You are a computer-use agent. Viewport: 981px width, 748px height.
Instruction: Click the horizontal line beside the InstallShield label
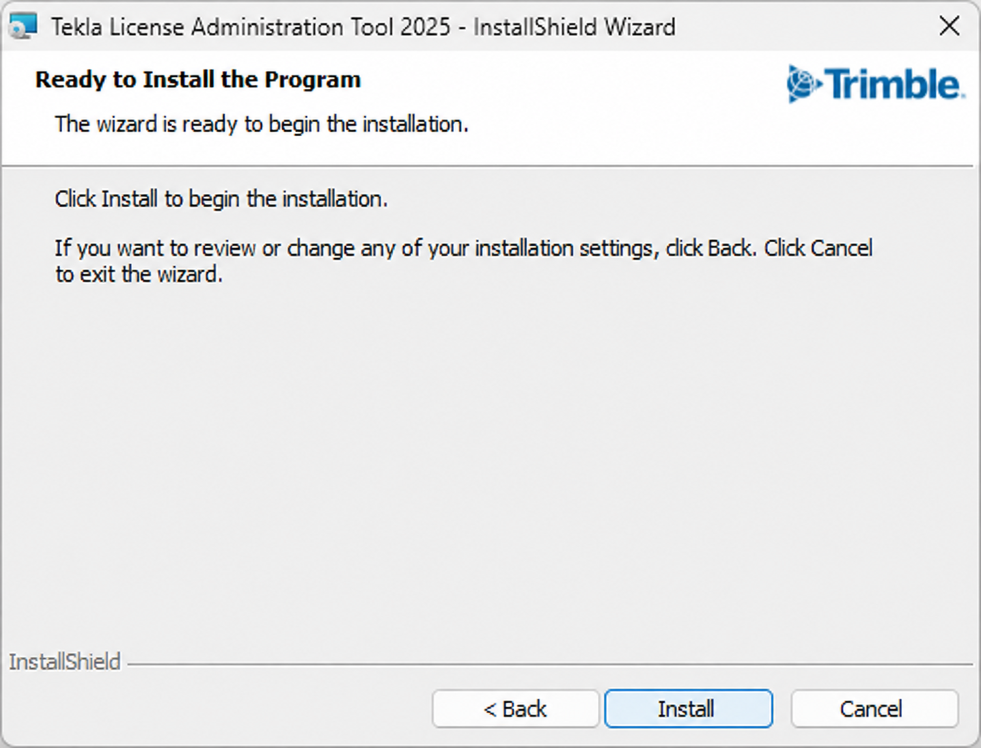pyautogui.click(x=550, y=663)
